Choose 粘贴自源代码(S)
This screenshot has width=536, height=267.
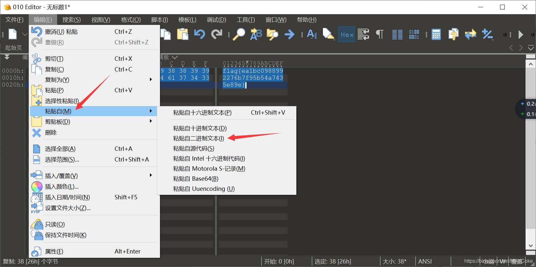[x=227, y=148]
